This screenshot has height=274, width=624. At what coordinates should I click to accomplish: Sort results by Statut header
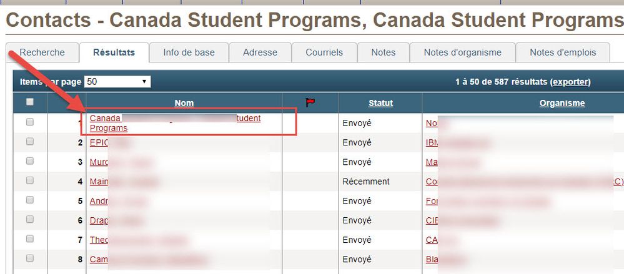(380, 104)
